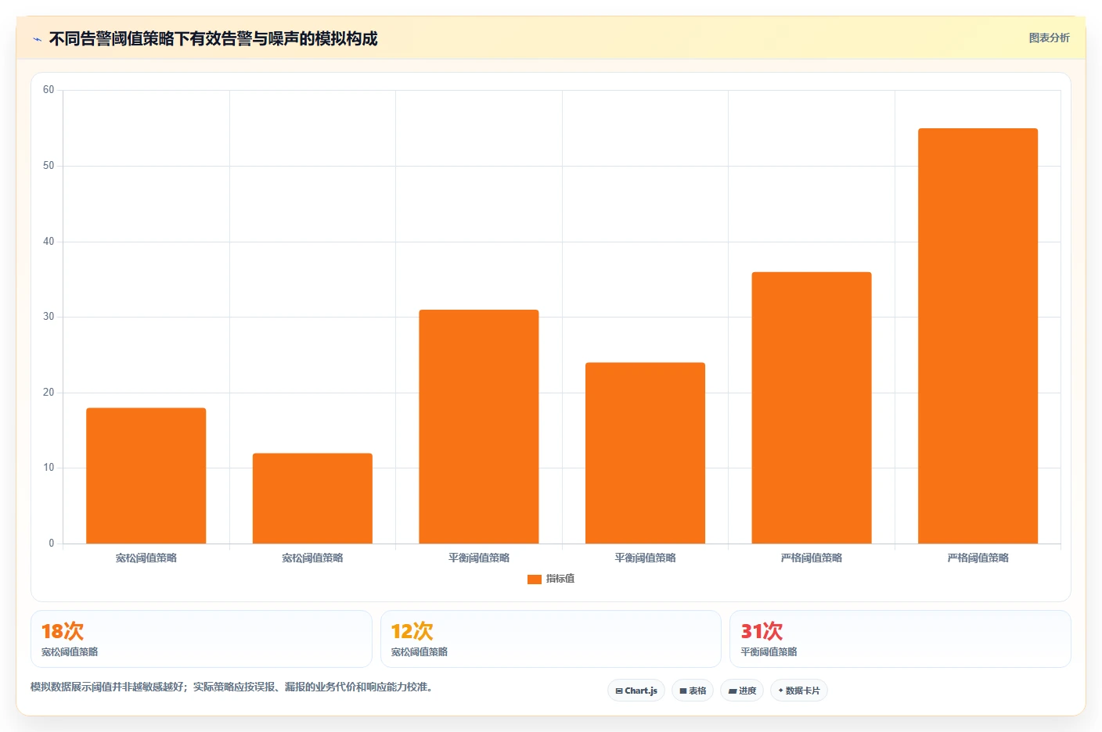
Task: Click the tallest bar with value 55
Action: pyautogui.click(x=978, y=335)
